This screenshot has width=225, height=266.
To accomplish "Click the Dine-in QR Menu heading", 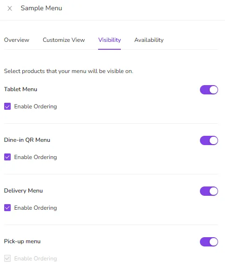I will 27,140.
